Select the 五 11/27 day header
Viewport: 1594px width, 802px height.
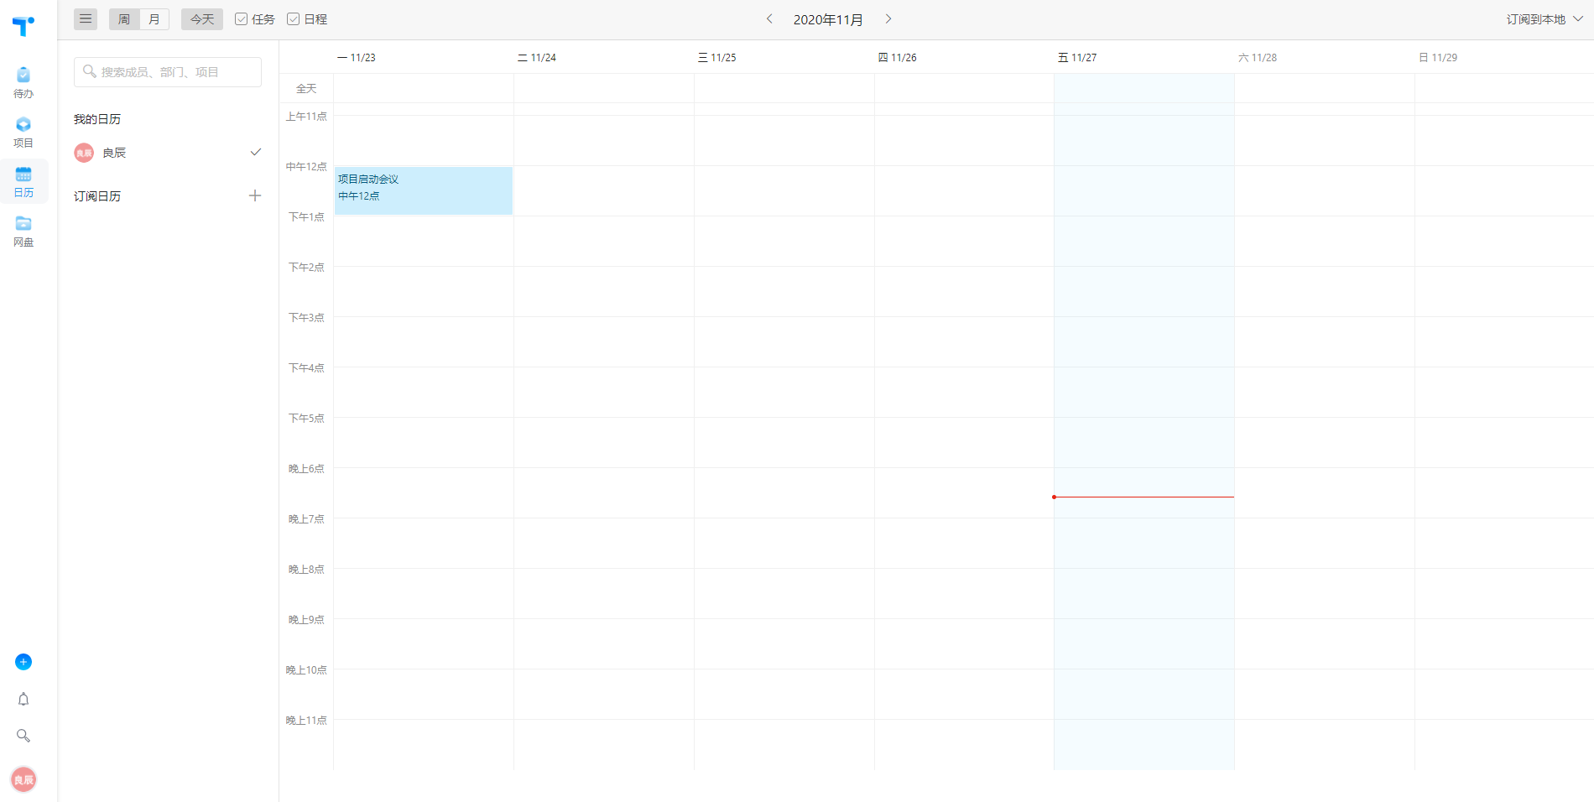pos(1077,57)
